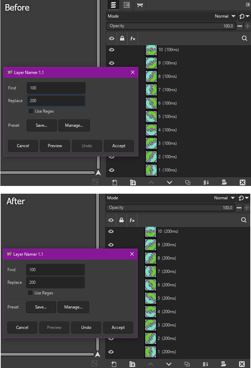
Task: Delete layer icon below 200ms layers
Action: [242, 364]
